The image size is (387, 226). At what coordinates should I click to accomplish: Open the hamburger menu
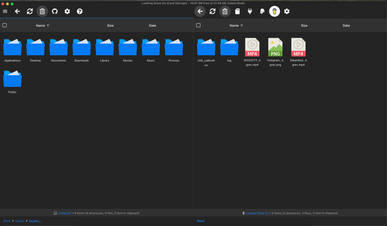click(5, 12)
